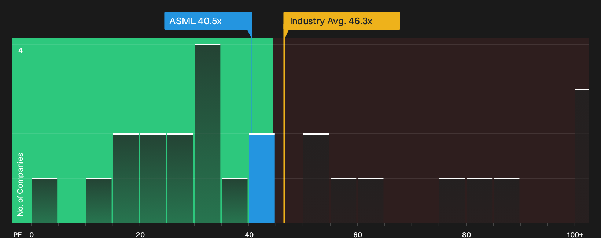Image resolution: width=601 pixels, height=238 pixels.
Task: Click the Industry Avg. 46.3x label
Action: coord(342,21)
